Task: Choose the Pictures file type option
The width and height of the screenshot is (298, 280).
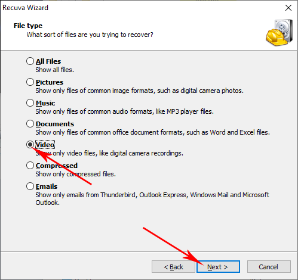Action: [x=30, y=82]
